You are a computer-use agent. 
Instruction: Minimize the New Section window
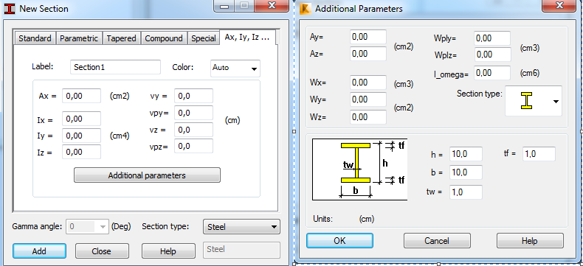click(x=224, y=5)
